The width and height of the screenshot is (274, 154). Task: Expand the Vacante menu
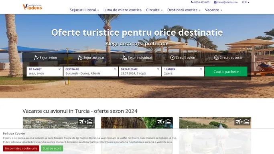213,10
